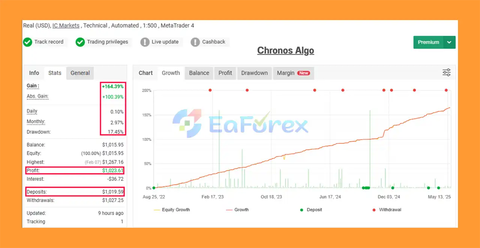Click the Monthly label
Image resolution: width=480 pixels, height=248 pixels.
(36, 121)
